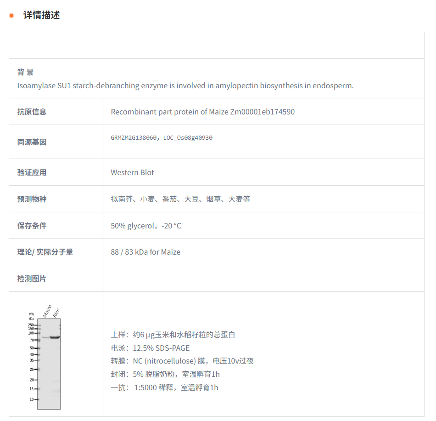This screenshot has width=436, height=421.
Task: Click the Maize lane label on blot
Action: [x=47, y=311]
